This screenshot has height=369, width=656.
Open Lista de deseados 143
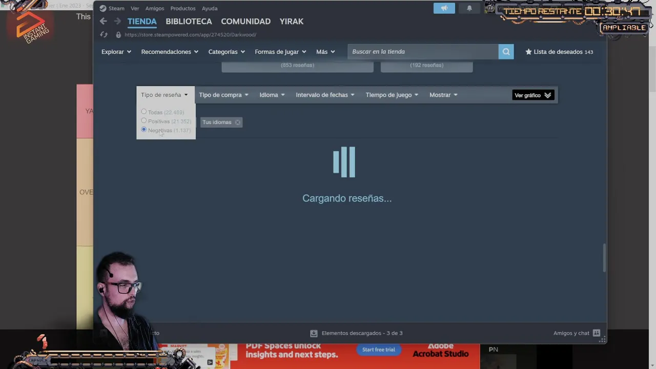click(559, 52)
